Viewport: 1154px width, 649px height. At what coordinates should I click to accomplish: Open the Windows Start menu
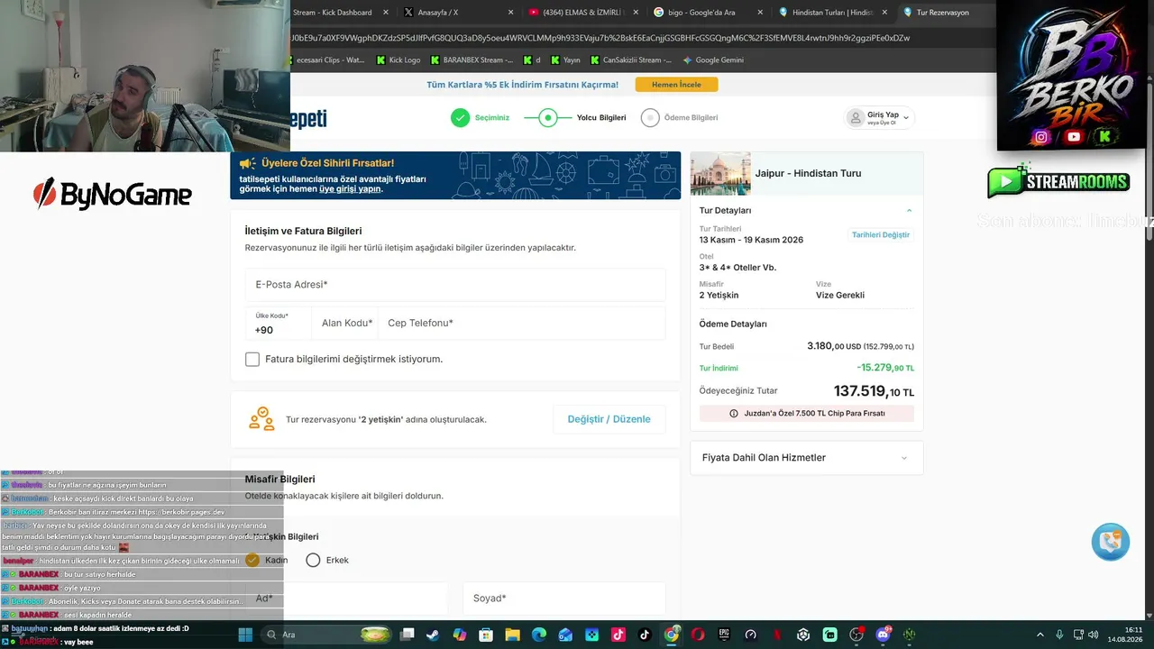pos(245,635)
